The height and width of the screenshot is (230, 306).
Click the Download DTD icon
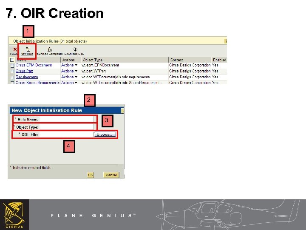[75, 49]
